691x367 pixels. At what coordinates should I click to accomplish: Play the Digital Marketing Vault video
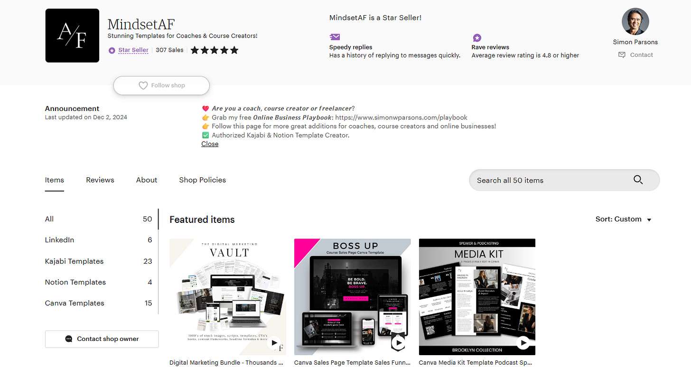click(274, 342)
